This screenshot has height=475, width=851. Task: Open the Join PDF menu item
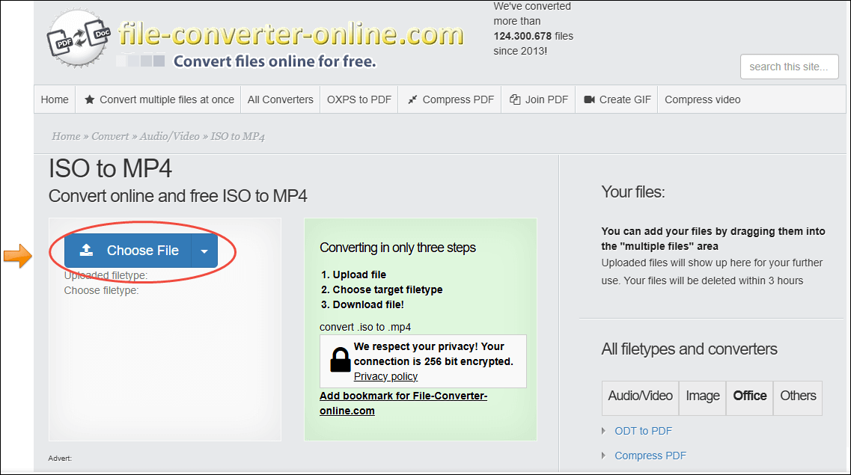tap(538, 99)
